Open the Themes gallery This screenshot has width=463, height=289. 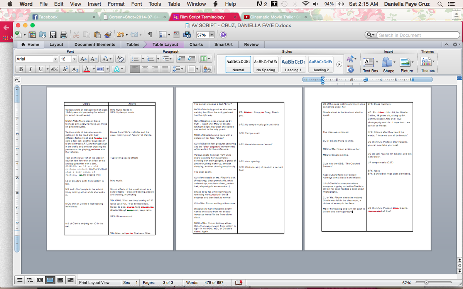[428, 64]
